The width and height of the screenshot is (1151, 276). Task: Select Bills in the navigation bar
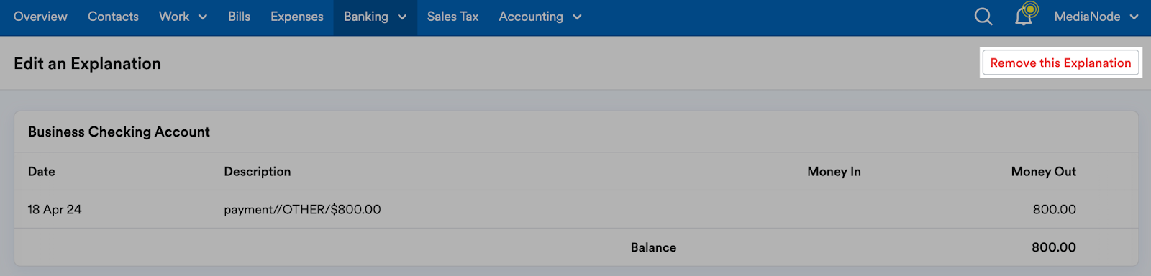(x=239, y=17)
